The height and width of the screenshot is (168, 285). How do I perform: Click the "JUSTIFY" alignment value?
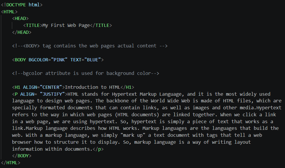[52, 94]
